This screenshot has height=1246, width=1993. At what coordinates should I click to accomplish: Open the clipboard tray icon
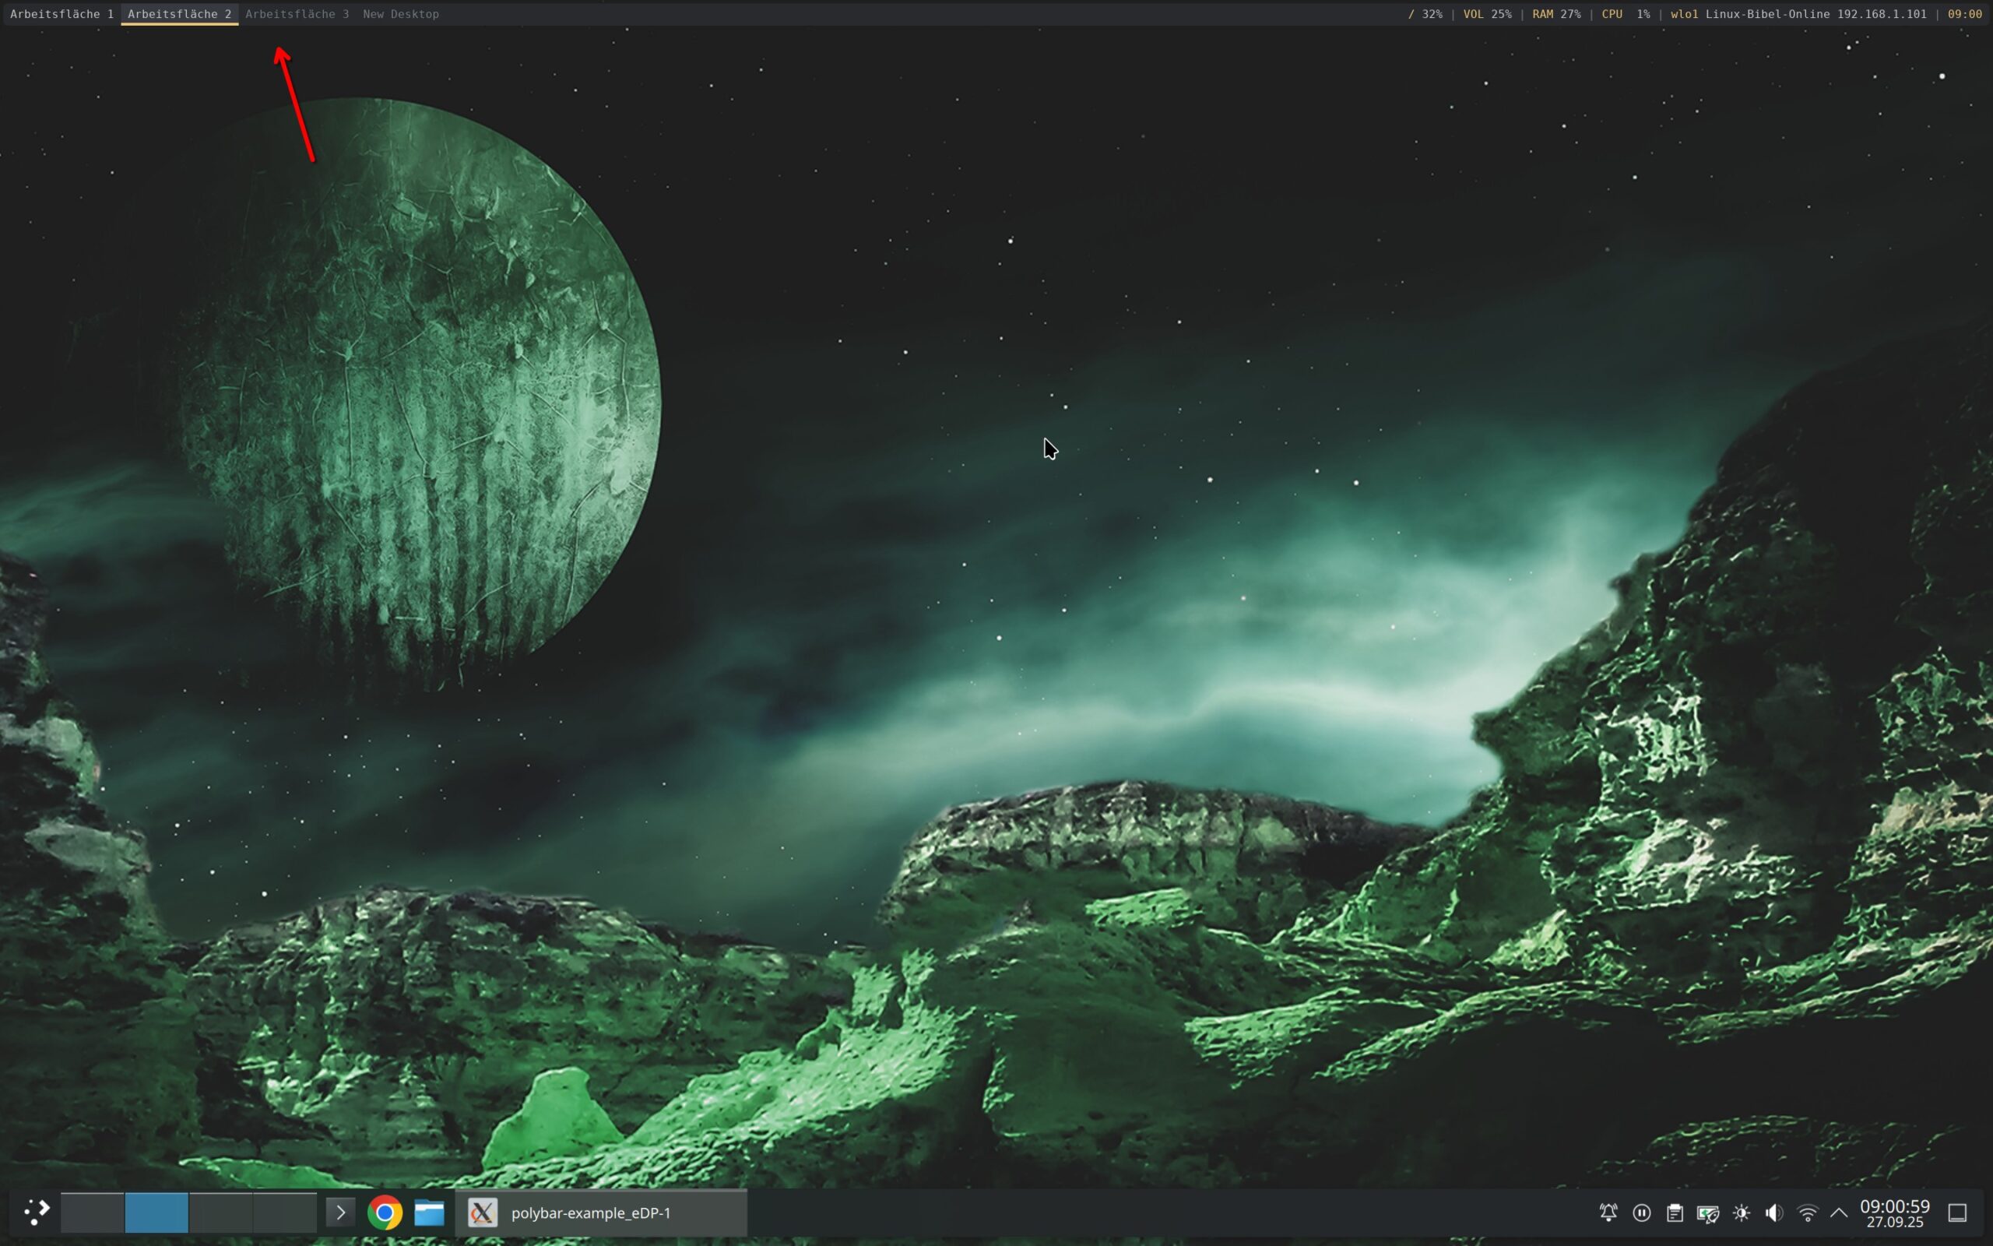1675,1213
